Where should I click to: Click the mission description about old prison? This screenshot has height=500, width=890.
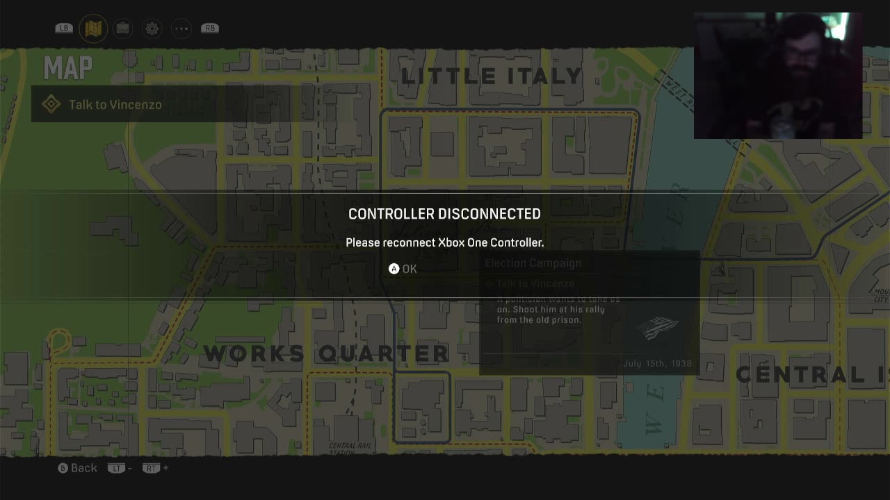tap(558, 309)
